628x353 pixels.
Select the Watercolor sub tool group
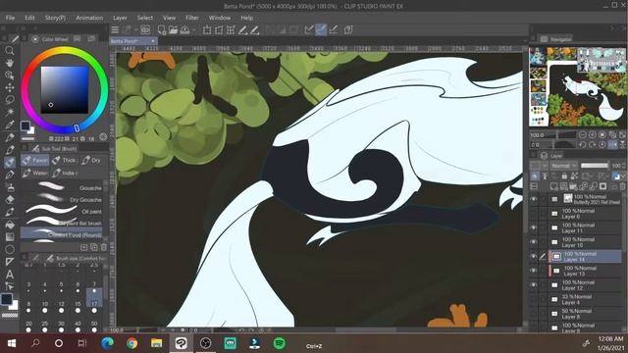pyautogui.click(x=35, y=173)
